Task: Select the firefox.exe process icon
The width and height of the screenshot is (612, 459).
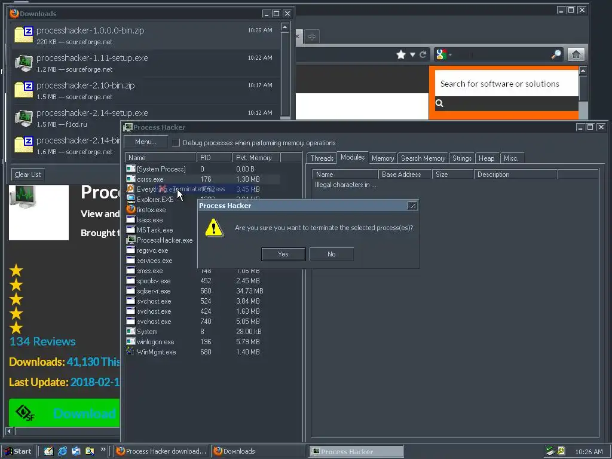Action: pyautogui.click(x=131, y=209)
